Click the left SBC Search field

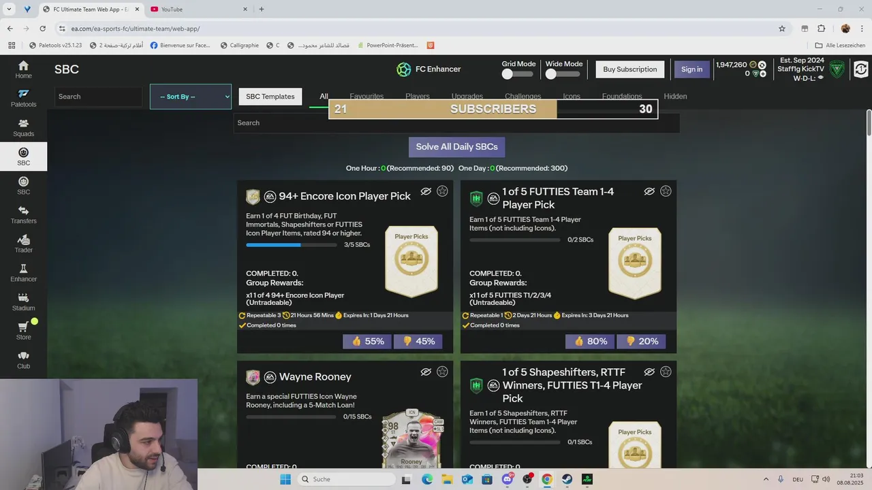(x=98, y=97)
